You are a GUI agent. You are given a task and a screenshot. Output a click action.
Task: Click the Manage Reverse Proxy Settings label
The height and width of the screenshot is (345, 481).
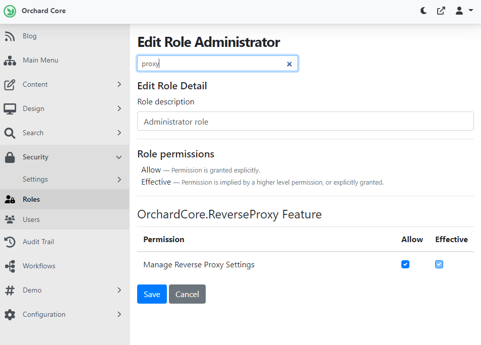(x=199, y=265)
